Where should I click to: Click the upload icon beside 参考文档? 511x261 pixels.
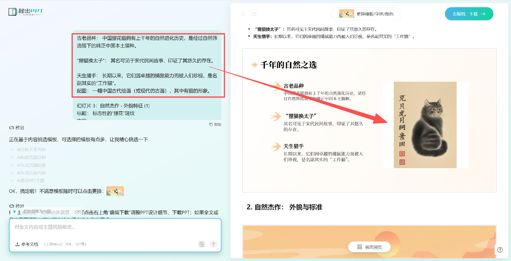click(x=17, y=244)
